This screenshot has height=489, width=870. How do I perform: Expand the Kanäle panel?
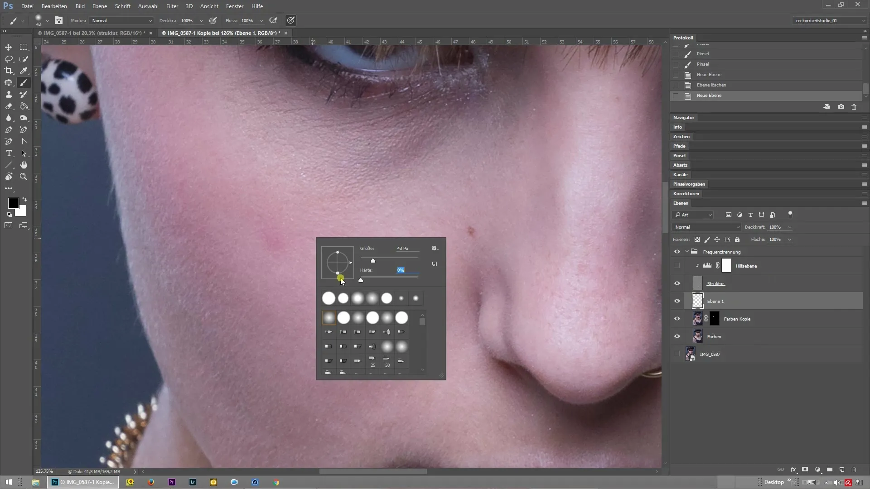point(680,174)
